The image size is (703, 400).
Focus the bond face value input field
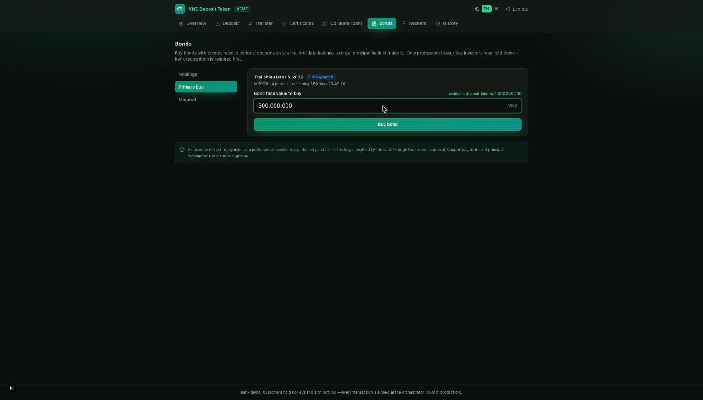[387, 106]
